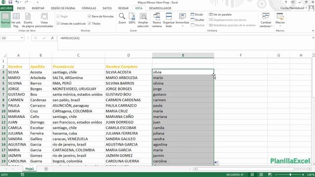Image resolution: width=315 pixels, height=177 pixels.
Task: Select cell 'MONTEVIDEO, URUGUAY'
Action: (78, 88)
